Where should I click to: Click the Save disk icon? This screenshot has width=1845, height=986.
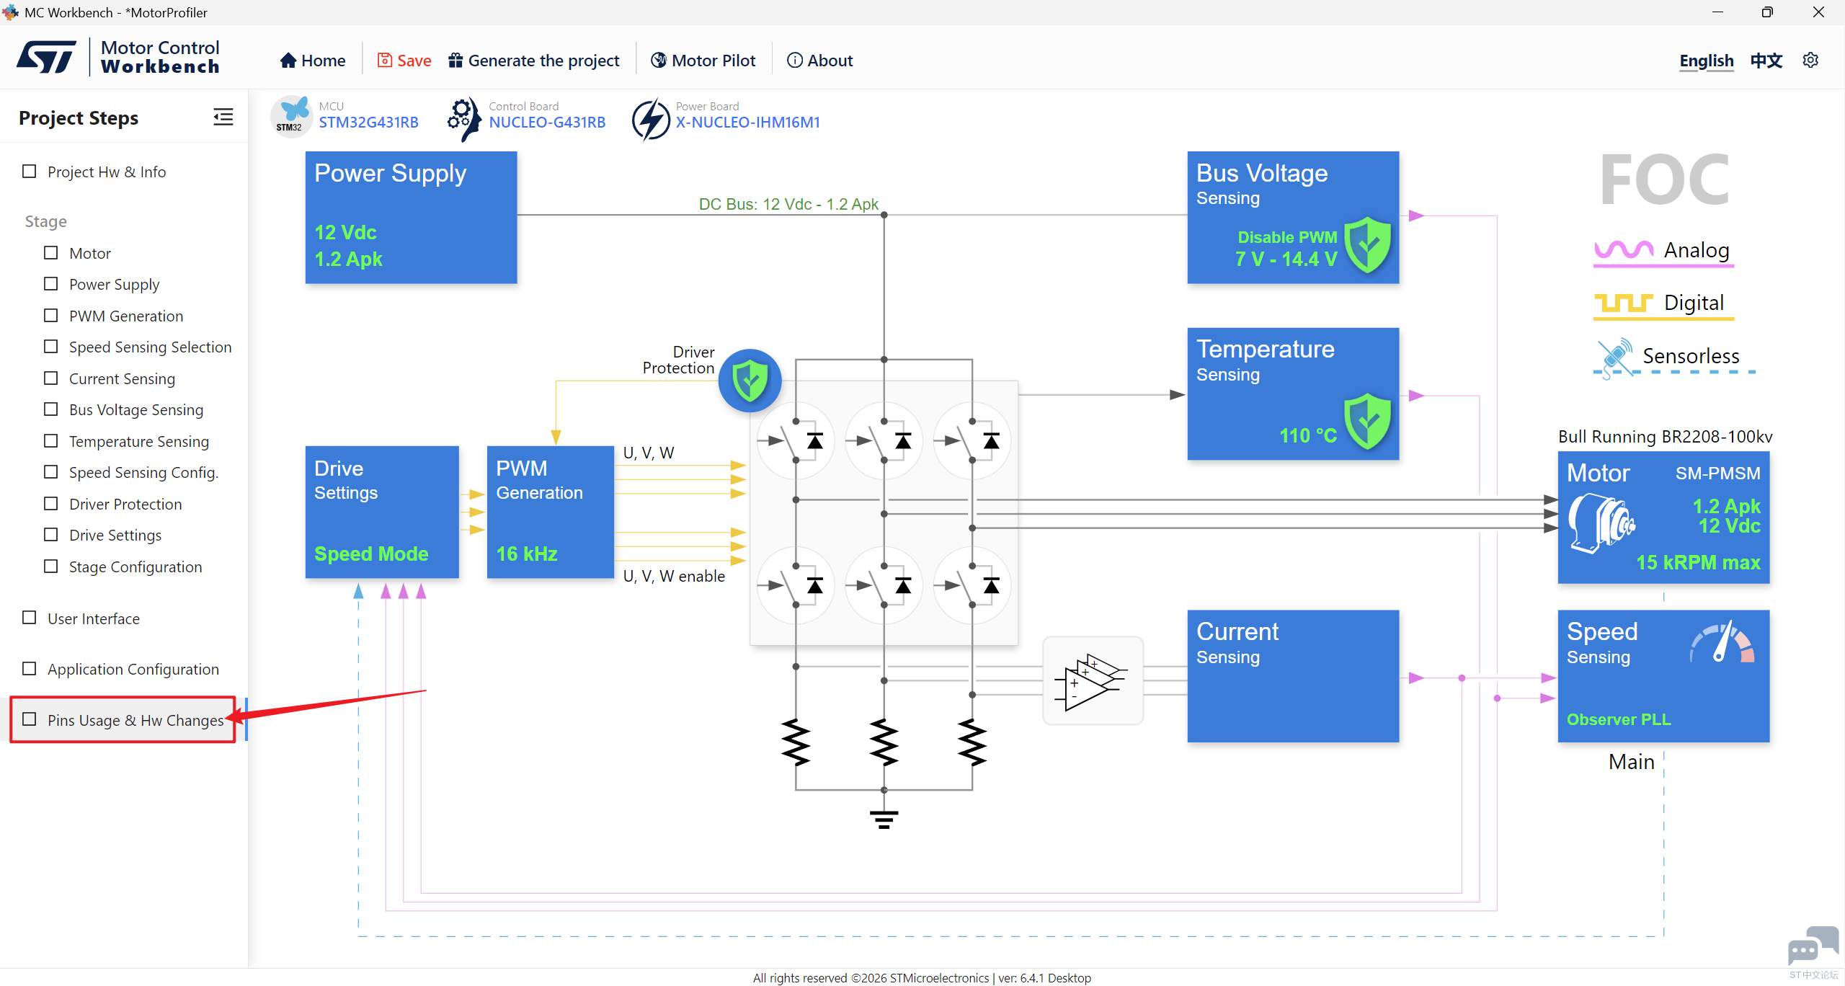click(385, 61)
